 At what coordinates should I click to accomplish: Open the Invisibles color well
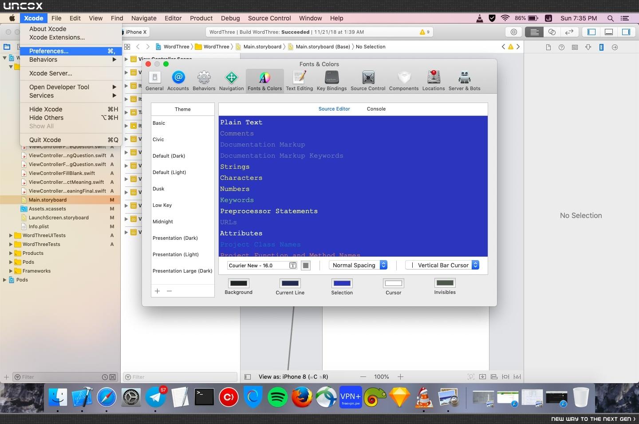[445, 283]
